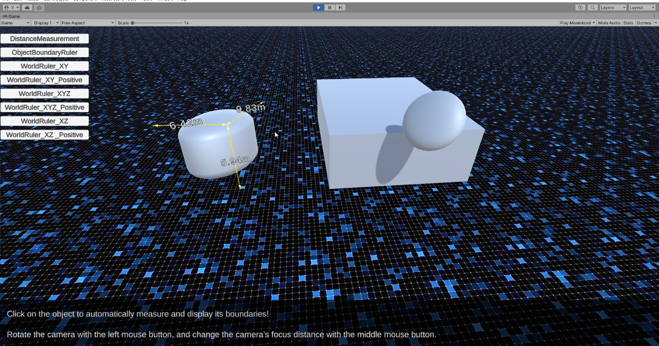Click the WorldRuler_XYZ button
659x346 pixels.
(44, 94)
